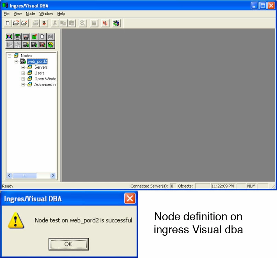This screenshot has width=277, height=258.
Task: Click the open folder icon with red arrow
Action: click(16, 23)
